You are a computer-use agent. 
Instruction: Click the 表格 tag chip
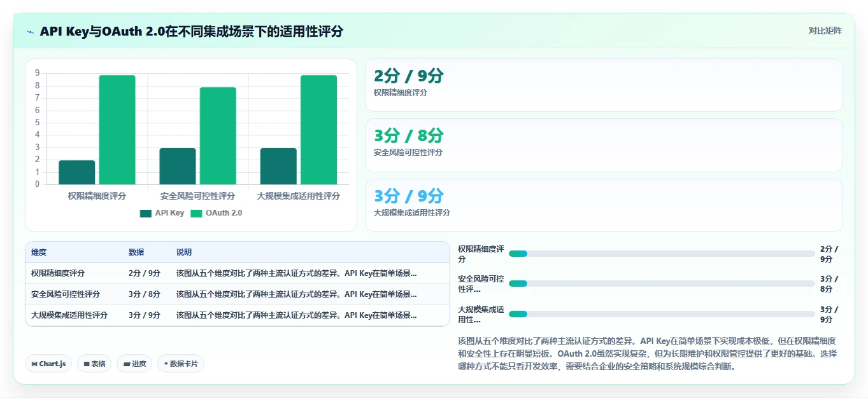coord(94,364)
